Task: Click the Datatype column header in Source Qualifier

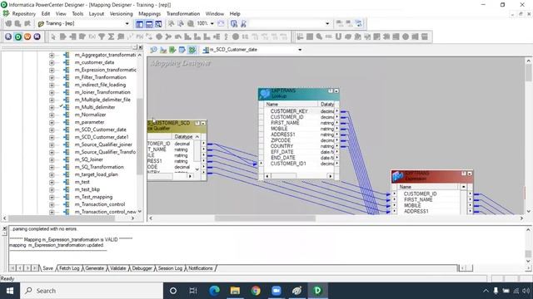Action: [x=183, y=136]
